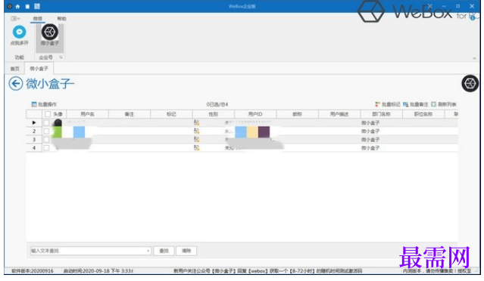Select row number 4 header
This screenshot has height=281, width=484.
34,148
